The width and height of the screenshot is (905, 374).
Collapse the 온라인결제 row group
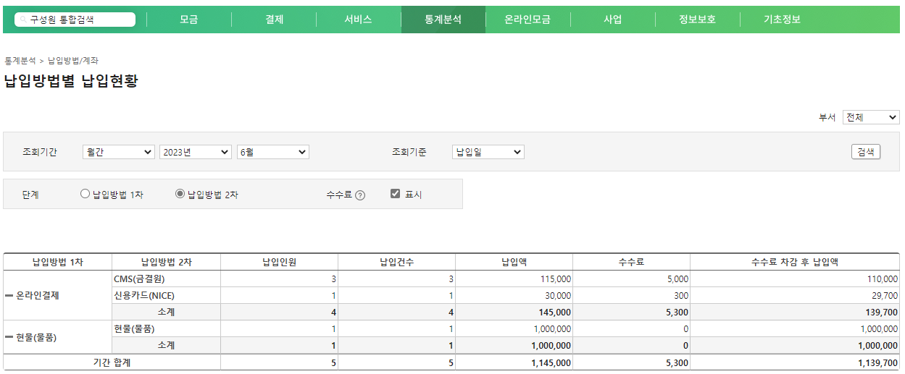click(9, 296)
